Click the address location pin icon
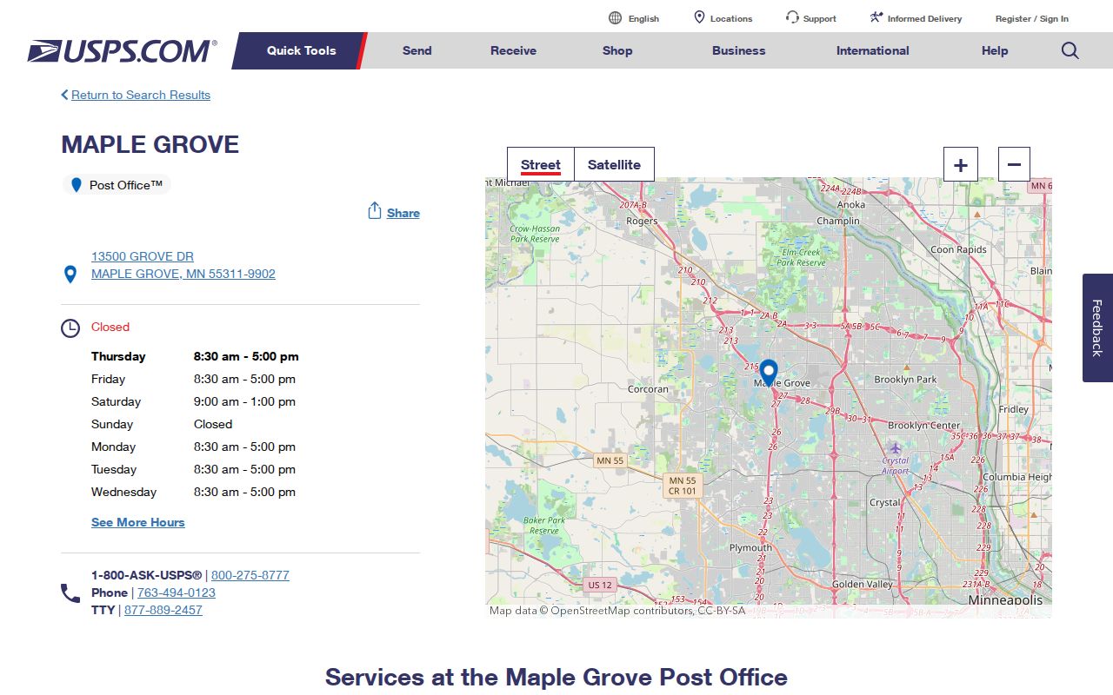The height and width of the screenshot is (695, 1113). tap(70, 275)
